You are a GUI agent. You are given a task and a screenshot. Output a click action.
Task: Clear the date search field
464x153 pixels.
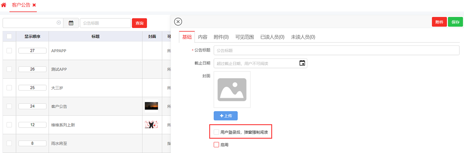click(59, 23)
